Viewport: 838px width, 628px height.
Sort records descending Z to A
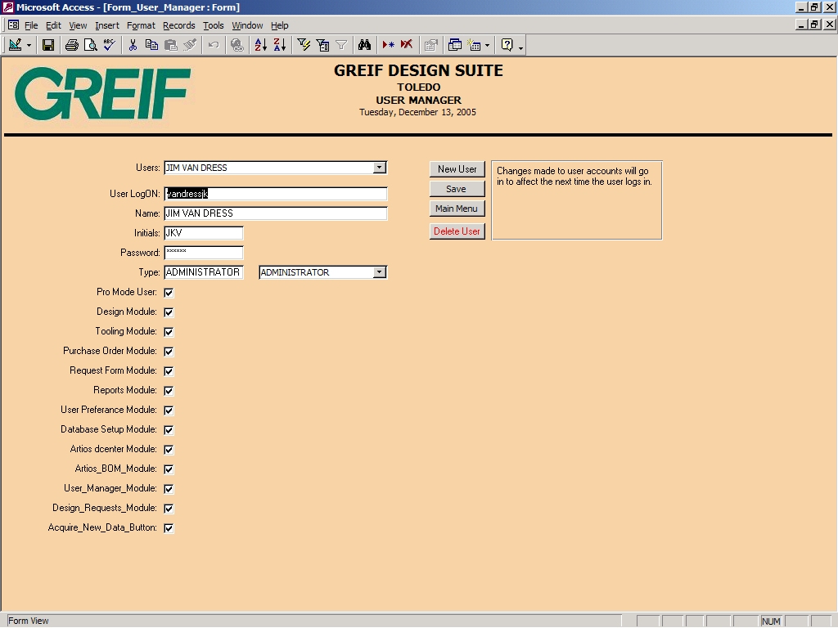click(x=280, y=46)
